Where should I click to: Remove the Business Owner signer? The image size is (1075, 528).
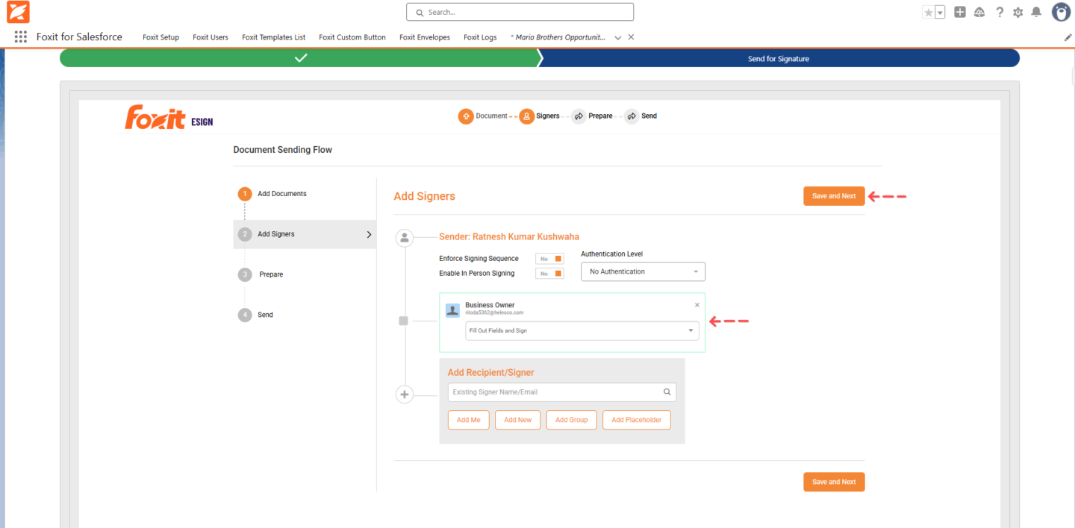point(697,305)
